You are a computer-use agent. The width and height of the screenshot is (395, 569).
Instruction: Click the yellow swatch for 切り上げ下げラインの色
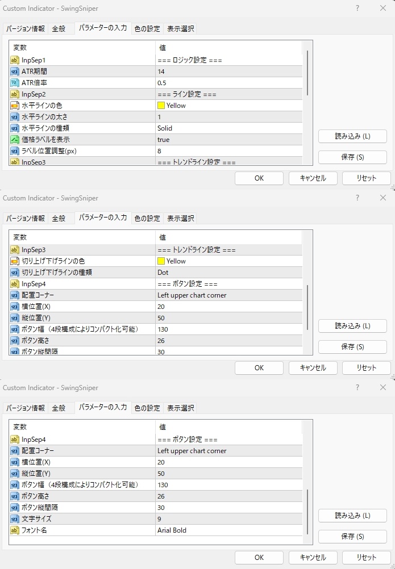161,261
